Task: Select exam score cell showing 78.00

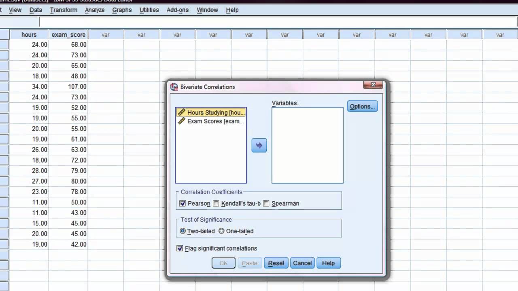Action: click(68, 192)
